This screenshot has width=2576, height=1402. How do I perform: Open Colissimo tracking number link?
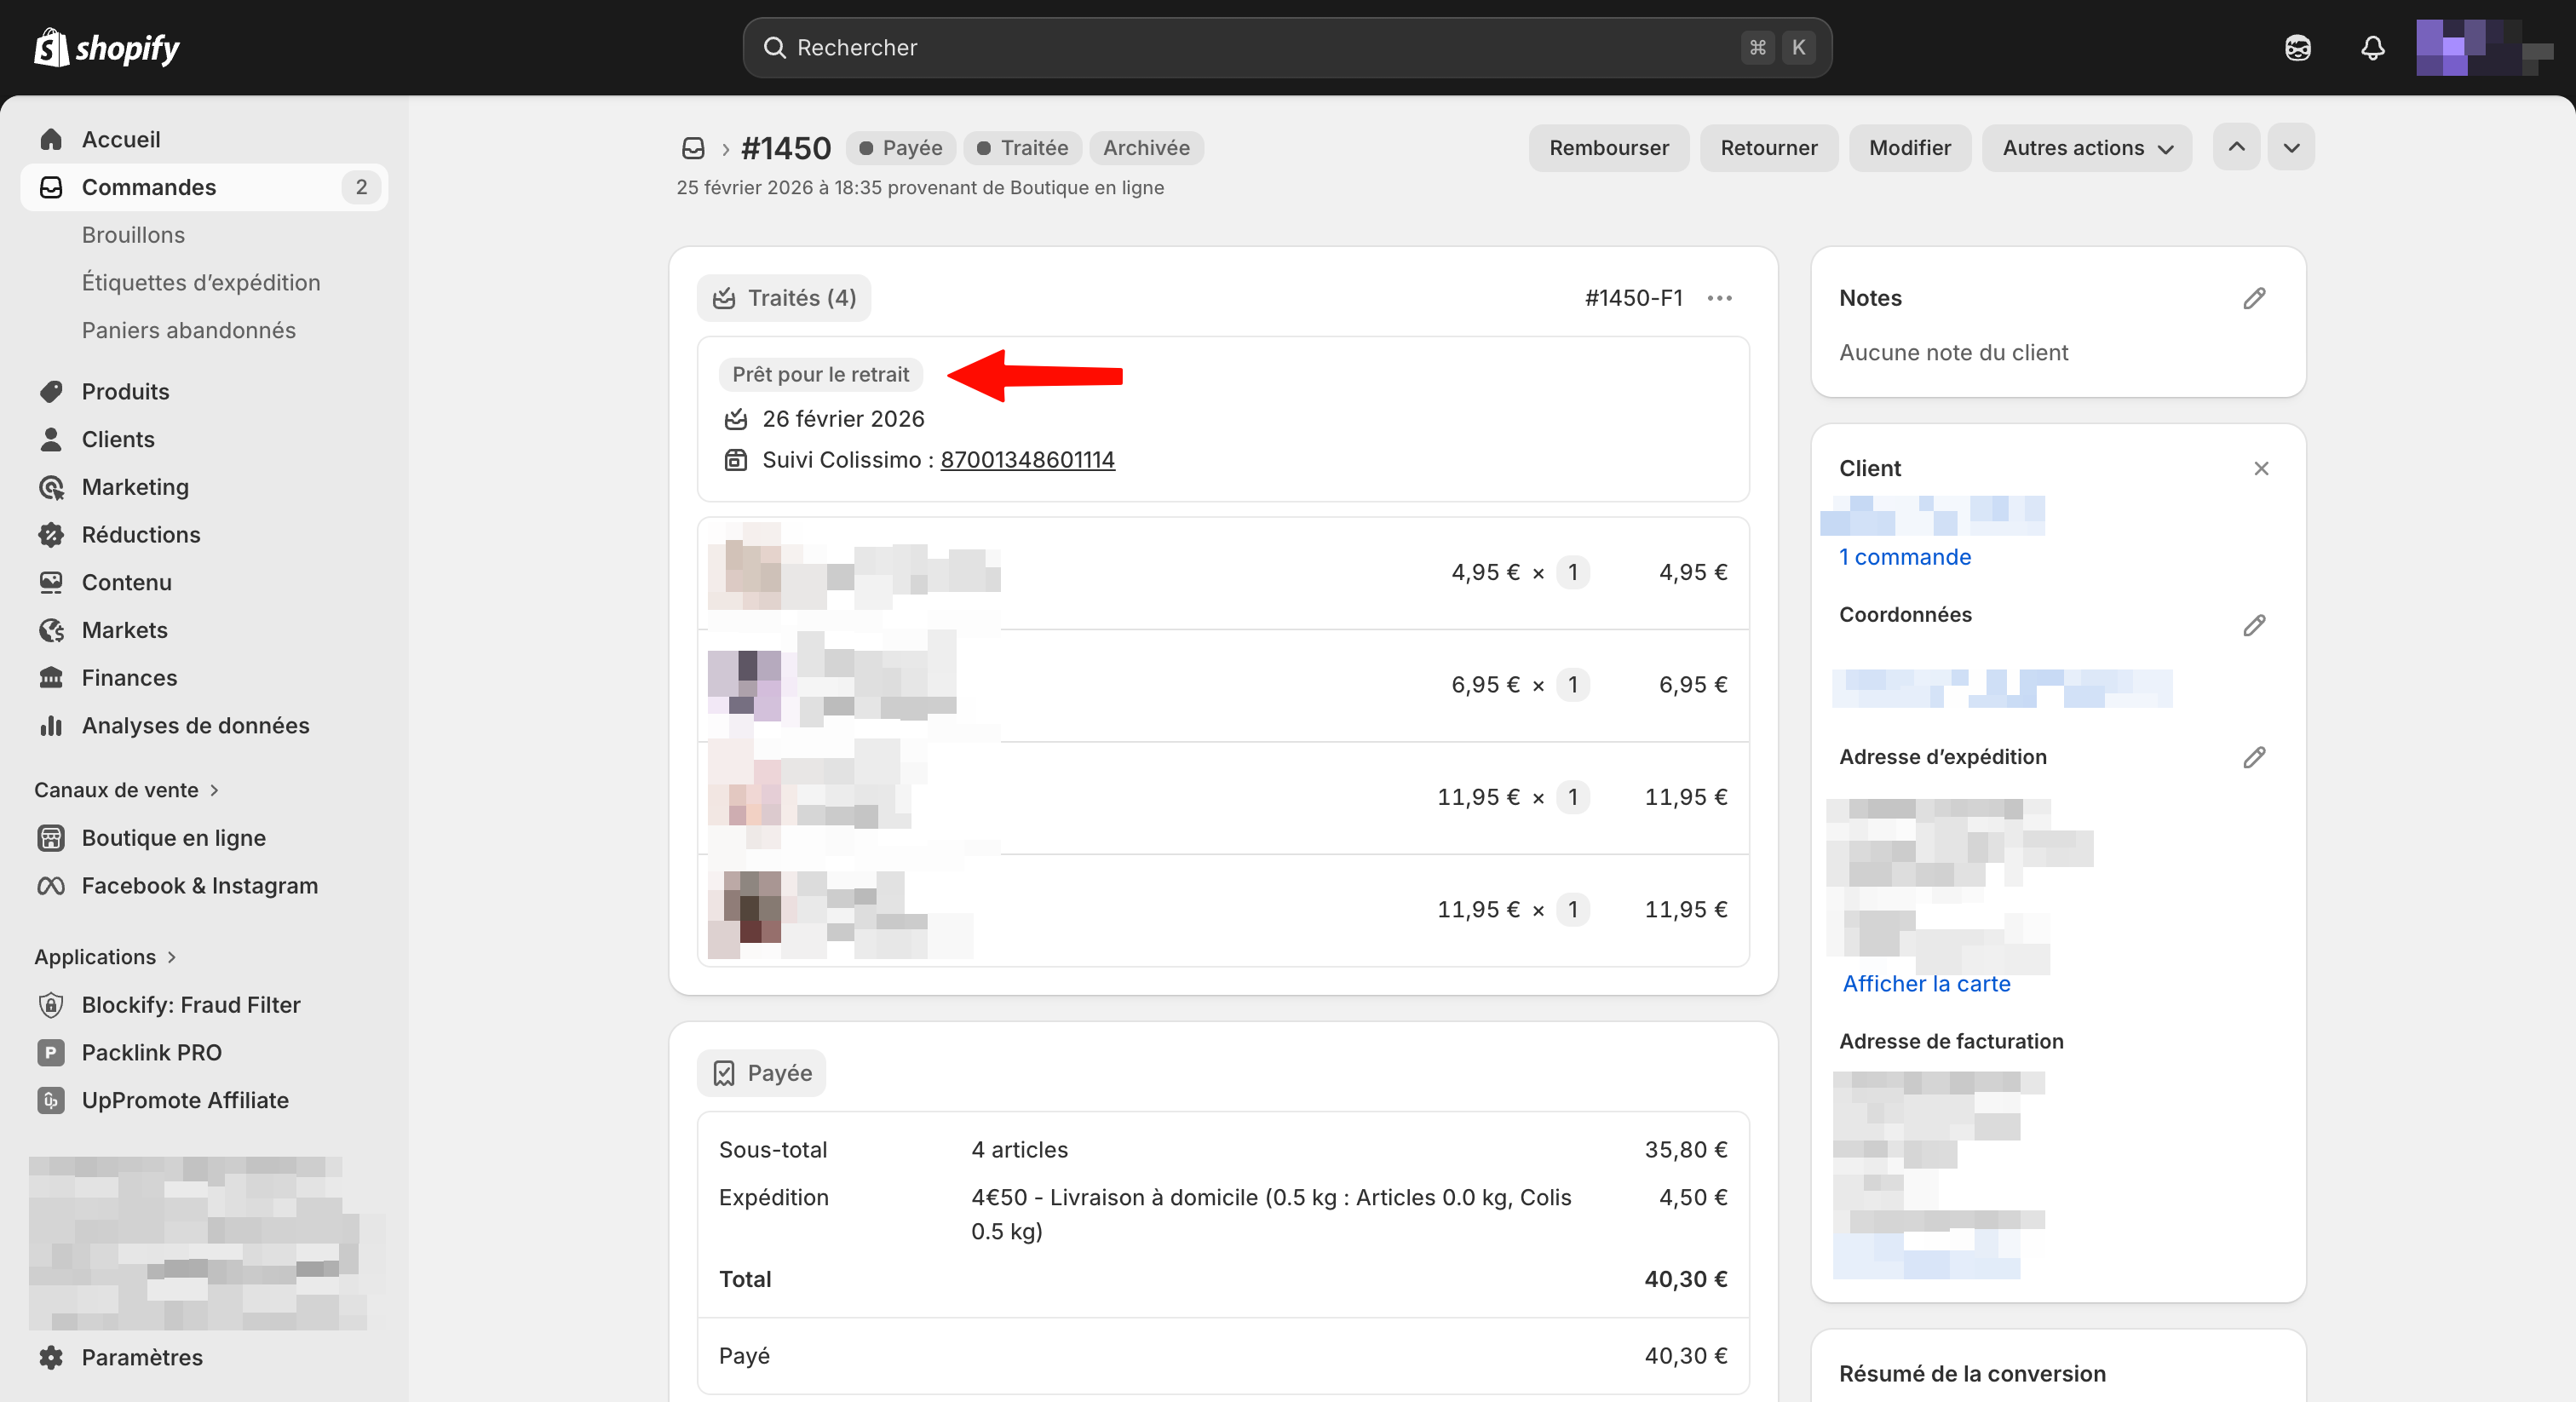click(1027, 460)
